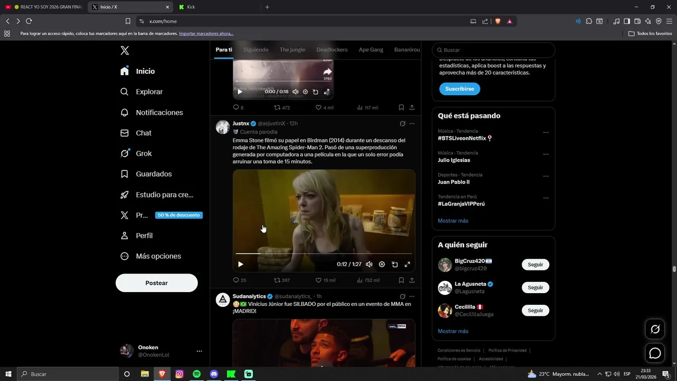The height and width of the screenshot is (381, 677).
Task: Open Instagram from the taskbar
Action: 179,374
